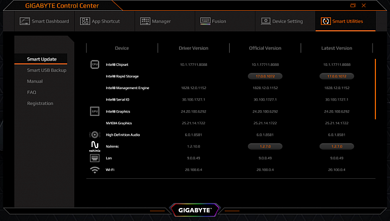Viewport: 390px width, 221px height.
Task: Click Intel Rapid Storage official version 17.0.0.1072
Action: [265, 76]
